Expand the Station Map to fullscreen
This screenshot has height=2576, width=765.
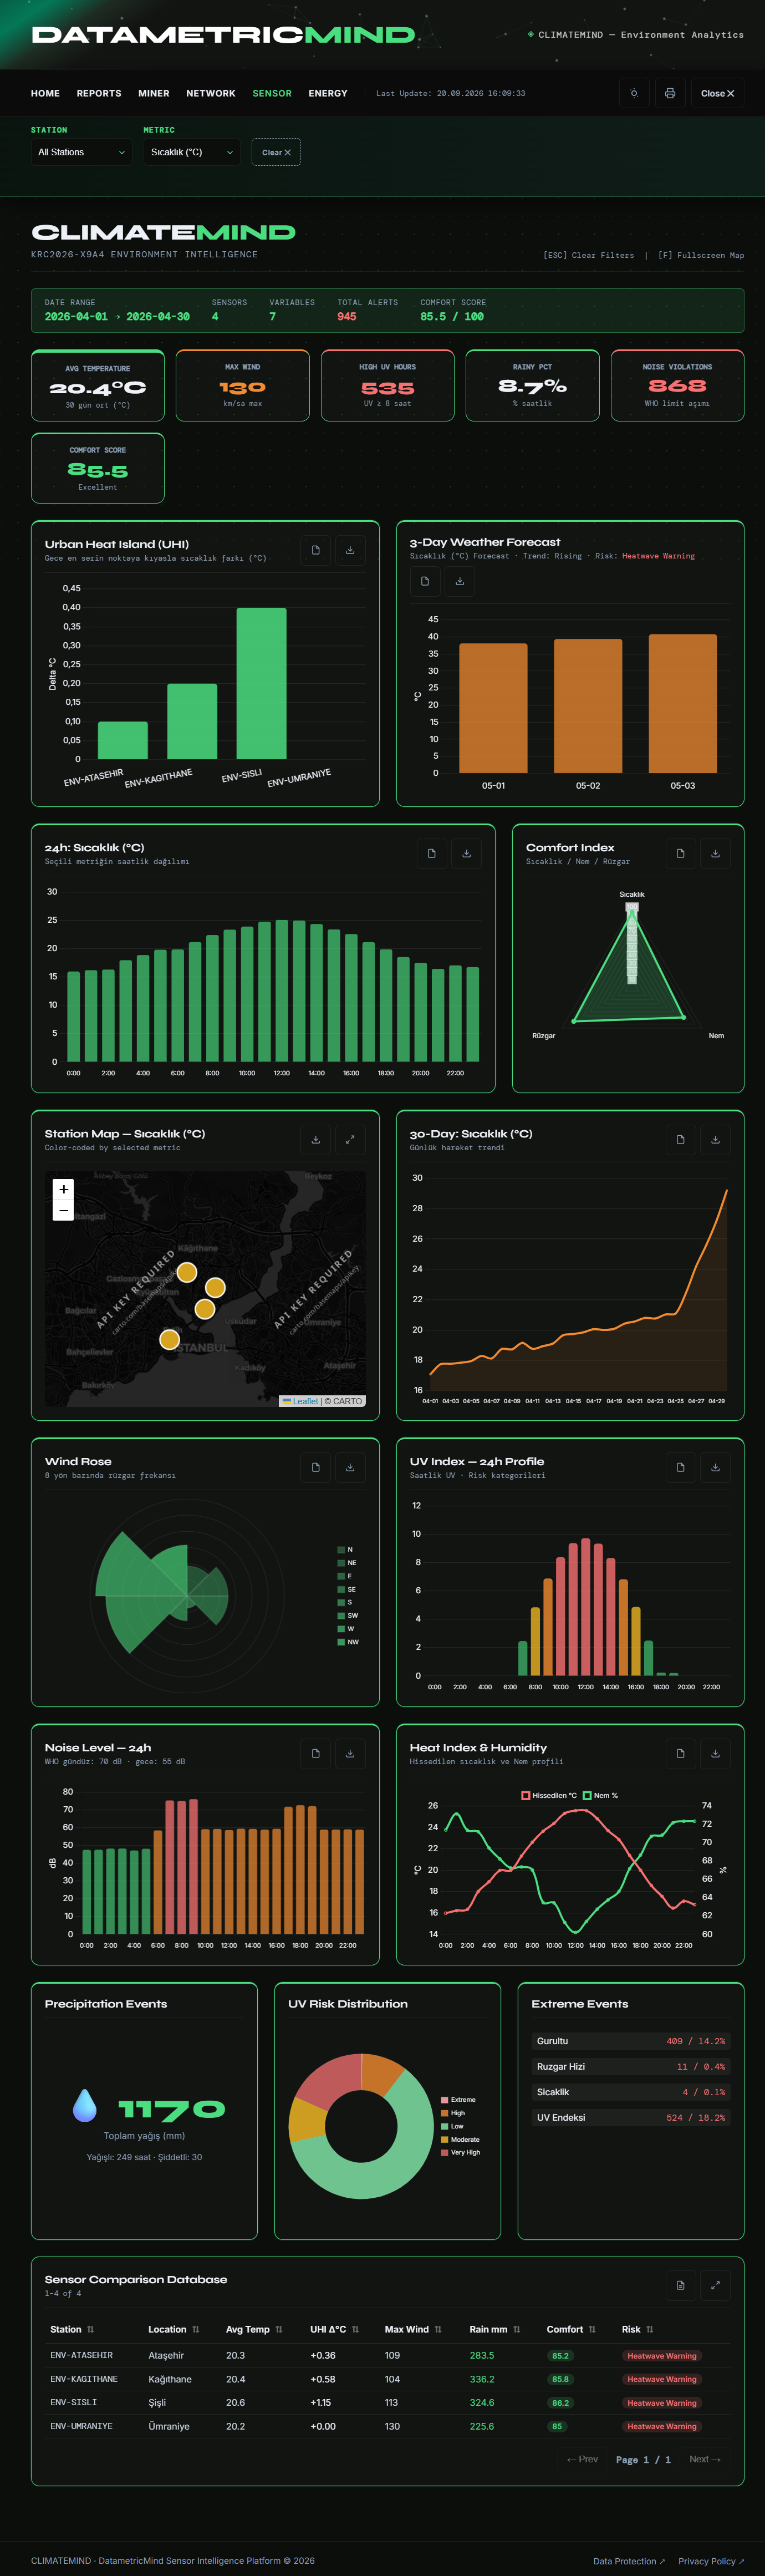(x=350, y=1139)
